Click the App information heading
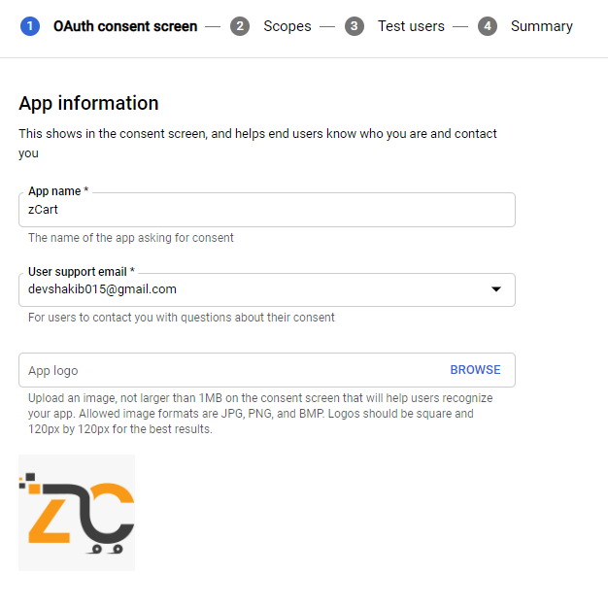Screen dimensions: 608x608 coord(88,103)
